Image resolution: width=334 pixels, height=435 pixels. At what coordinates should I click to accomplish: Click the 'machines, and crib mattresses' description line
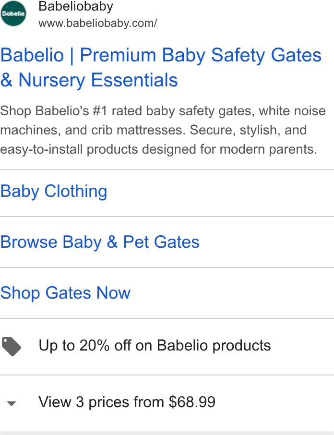(153, 130)
